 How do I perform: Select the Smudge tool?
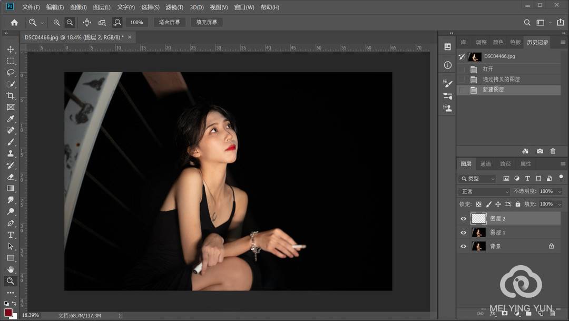tap(11, 200)
